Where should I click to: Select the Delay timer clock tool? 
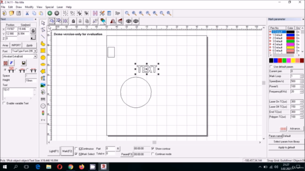[x=43, y=106]
